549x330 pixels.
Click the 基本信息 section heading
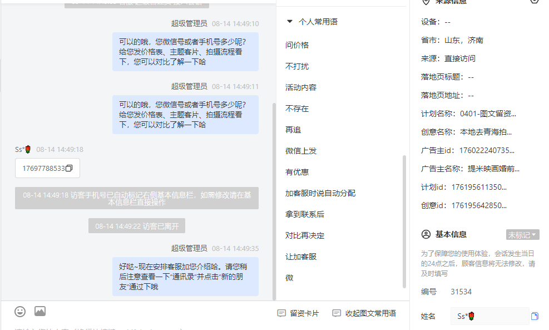[x=451, y=234]
